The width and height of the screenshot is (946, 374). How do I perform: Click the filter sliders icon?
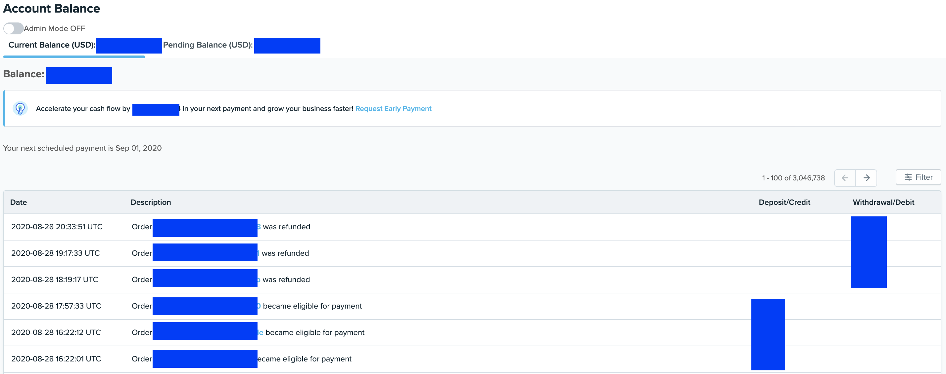(x=908, y=177)
